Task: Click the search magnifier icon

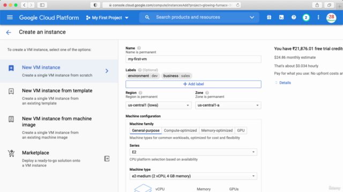Action: 147,18
